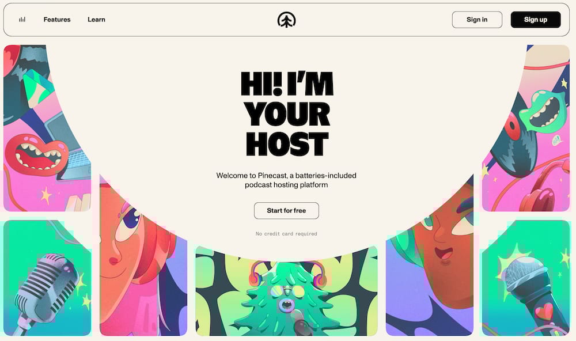
Task: Click the No credit card required note
Action: (x=286, y=234)
